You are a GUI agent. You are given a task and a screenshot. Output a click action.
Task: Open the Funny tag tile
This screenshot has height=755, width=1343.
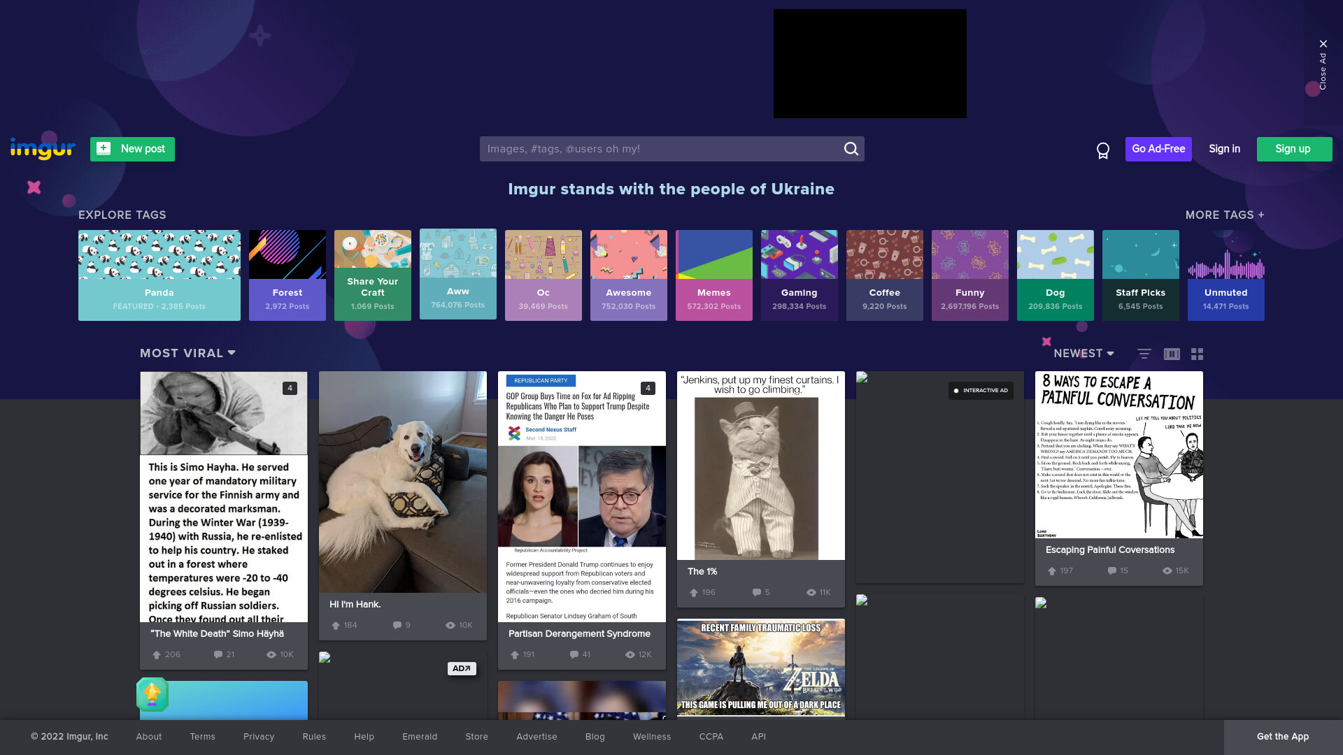pos(970,275)
